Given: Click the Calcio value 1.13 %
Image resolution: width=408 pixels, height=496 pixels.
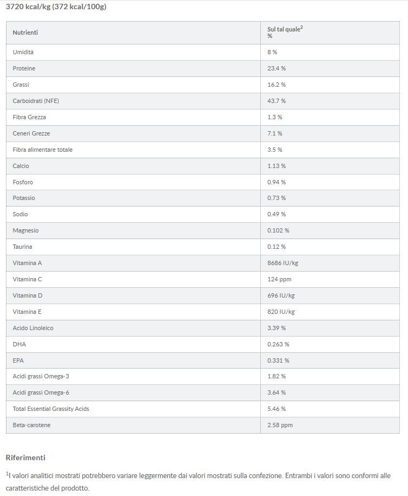Looking at the screenshot, I should coord(277,166).
